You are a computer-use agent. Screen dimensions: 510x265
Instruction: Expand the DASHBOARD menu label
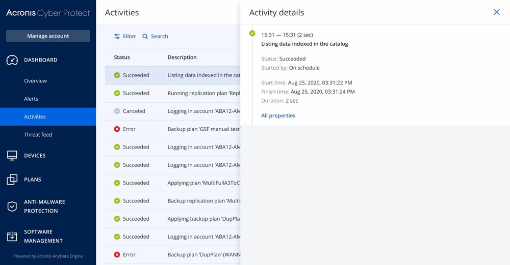pyautogui.click(x=41, y=60)
